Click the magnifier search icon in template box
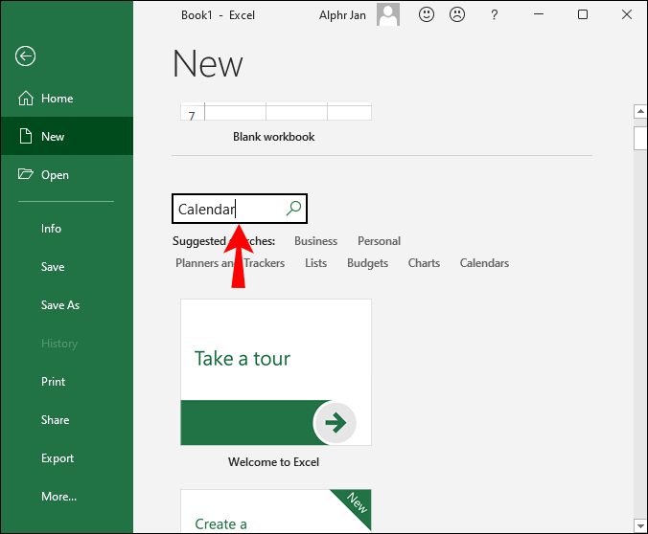Screen dimensions: 648x534 coord(294,209)
